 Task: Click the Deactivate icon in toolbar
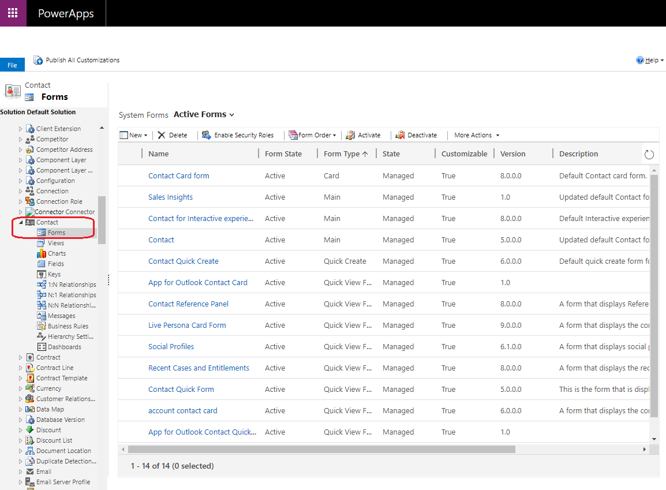tap(400, 135)
